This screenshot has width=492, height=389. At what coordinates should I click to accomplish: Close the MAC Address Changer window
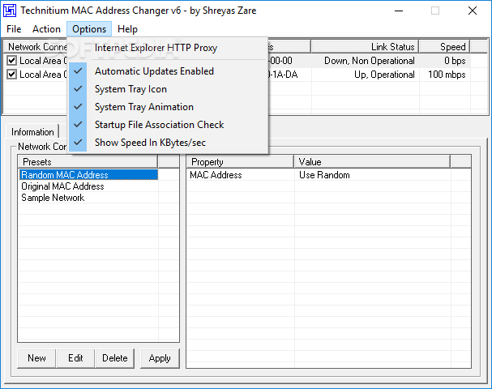[473, 11]
